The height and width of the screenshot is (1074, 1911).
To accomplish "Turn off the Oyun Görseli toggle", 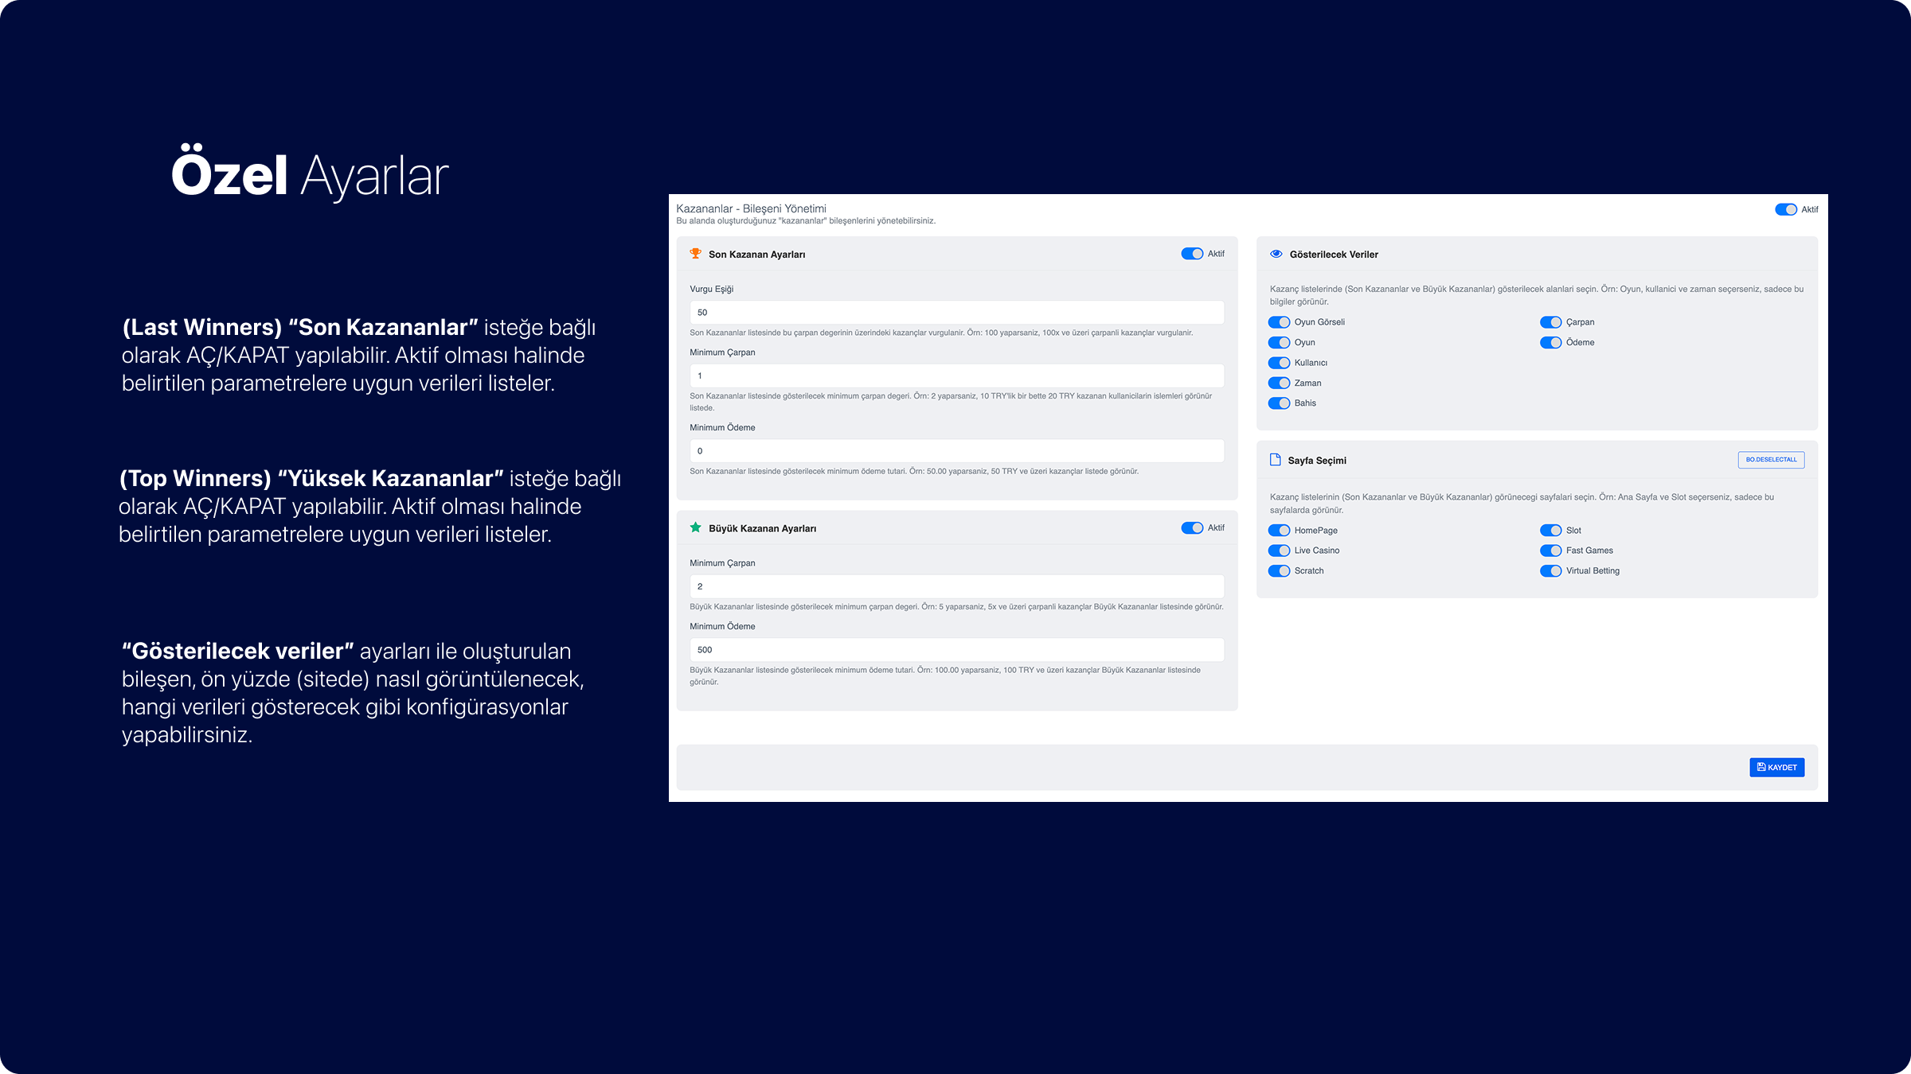I will [1279, 322].
